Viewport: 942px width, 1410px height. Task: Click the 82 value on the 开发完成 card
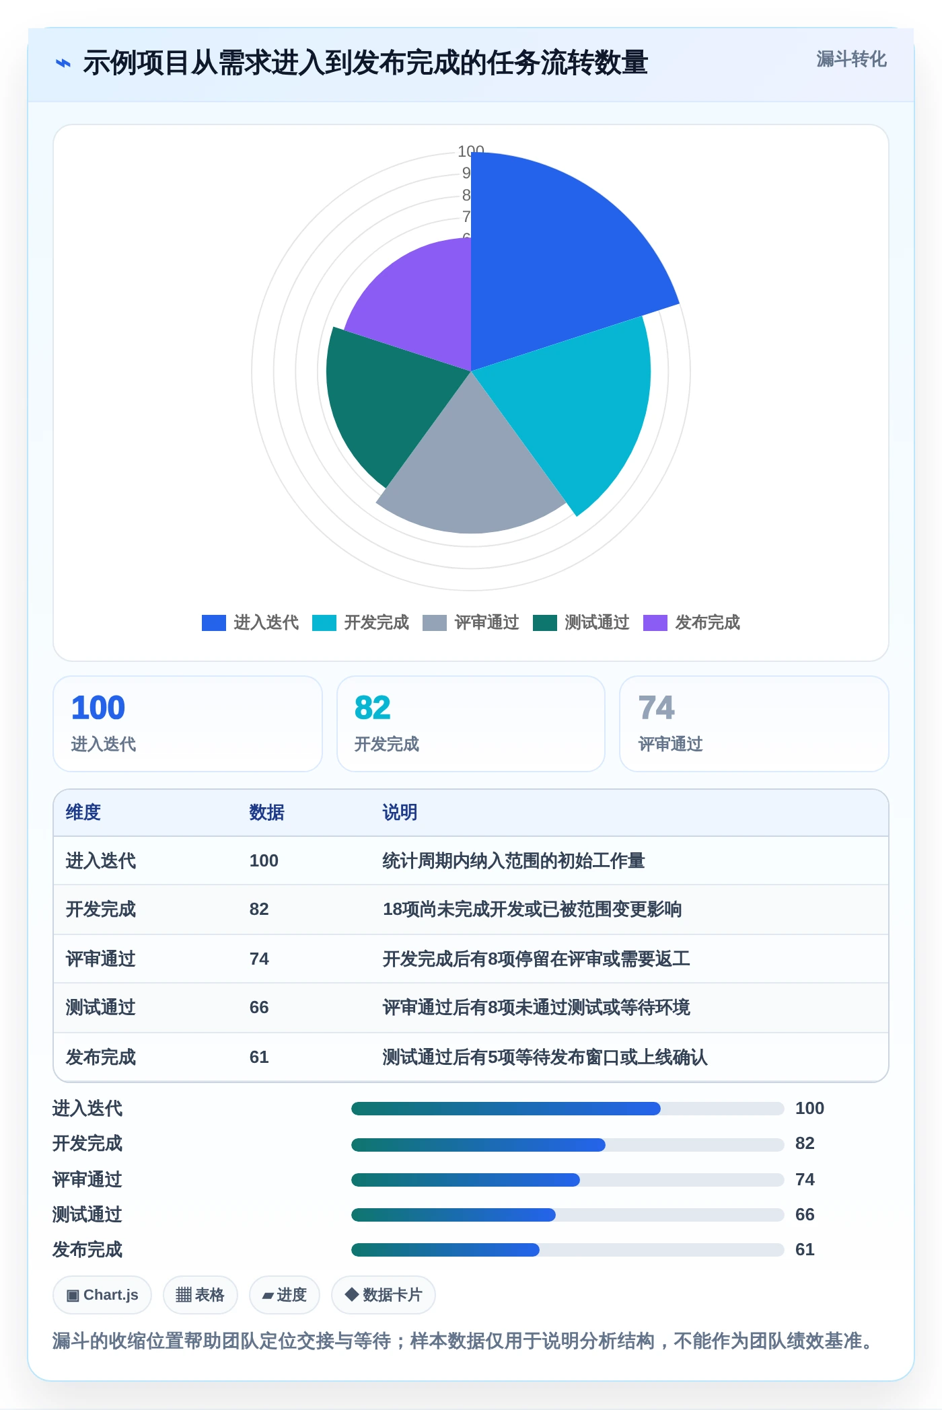[x=373, y=708]
